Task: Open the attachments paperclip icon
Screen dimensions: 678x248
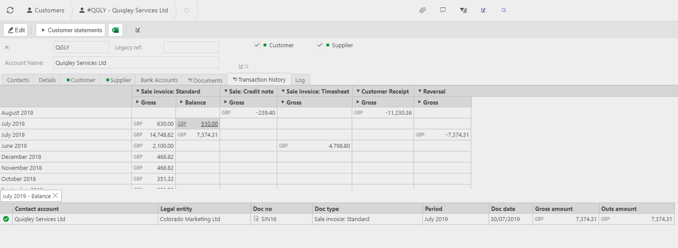Action: [x=422, y=10]
